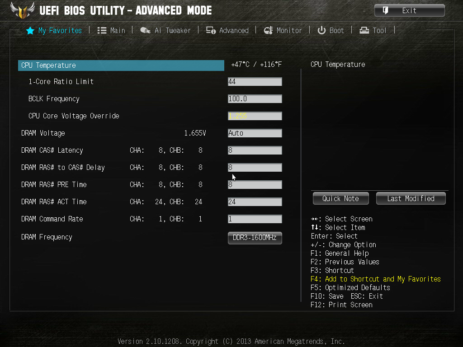The width and height of the screenshot is (463, 347).
Task: Click the BCLK Frequency value field
Action: [255, 99]
